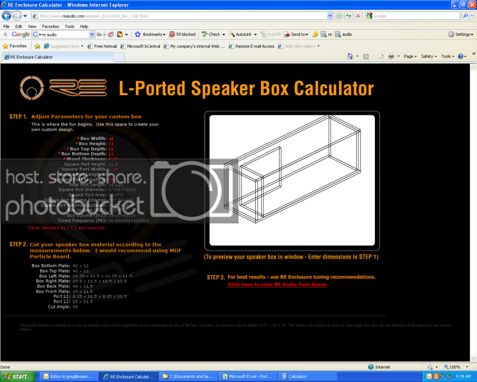Open the Windows Start button
Viewport: 477px width, 382px height.
(x=18, y=376)
